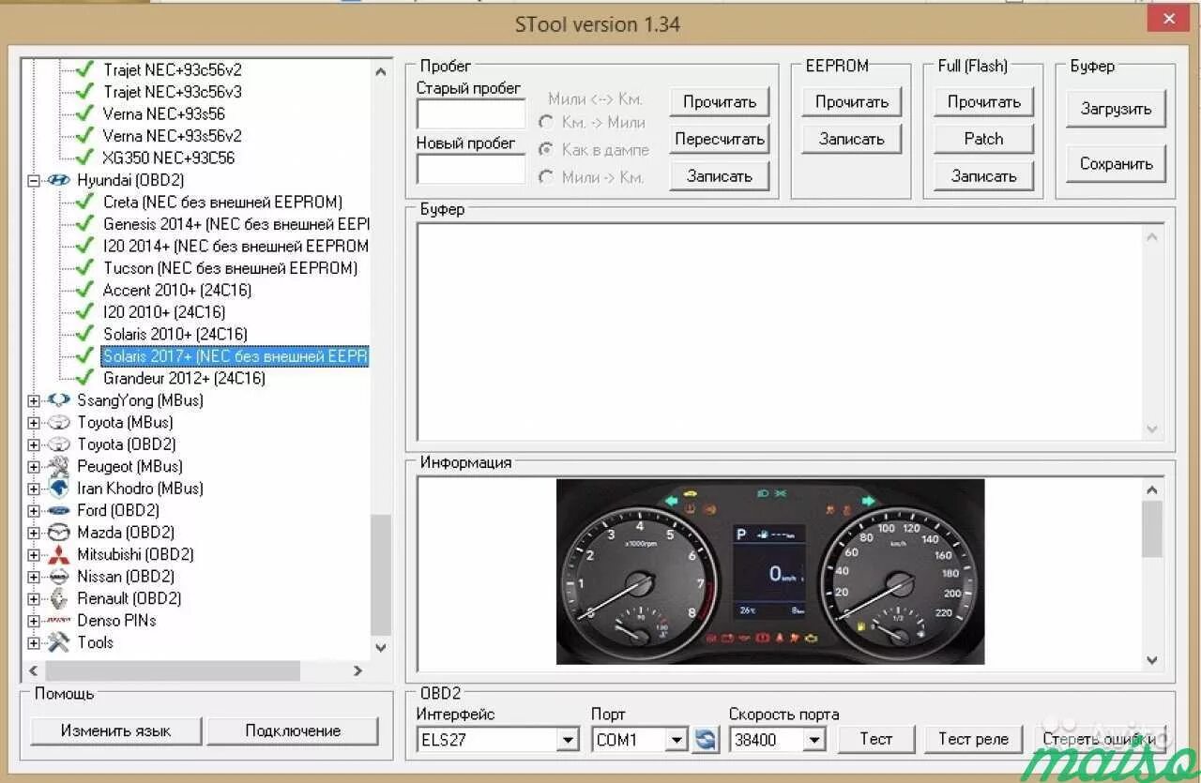Click the SsangYong logo icon
Screen dimensions: 1201x783
(59, 400)
